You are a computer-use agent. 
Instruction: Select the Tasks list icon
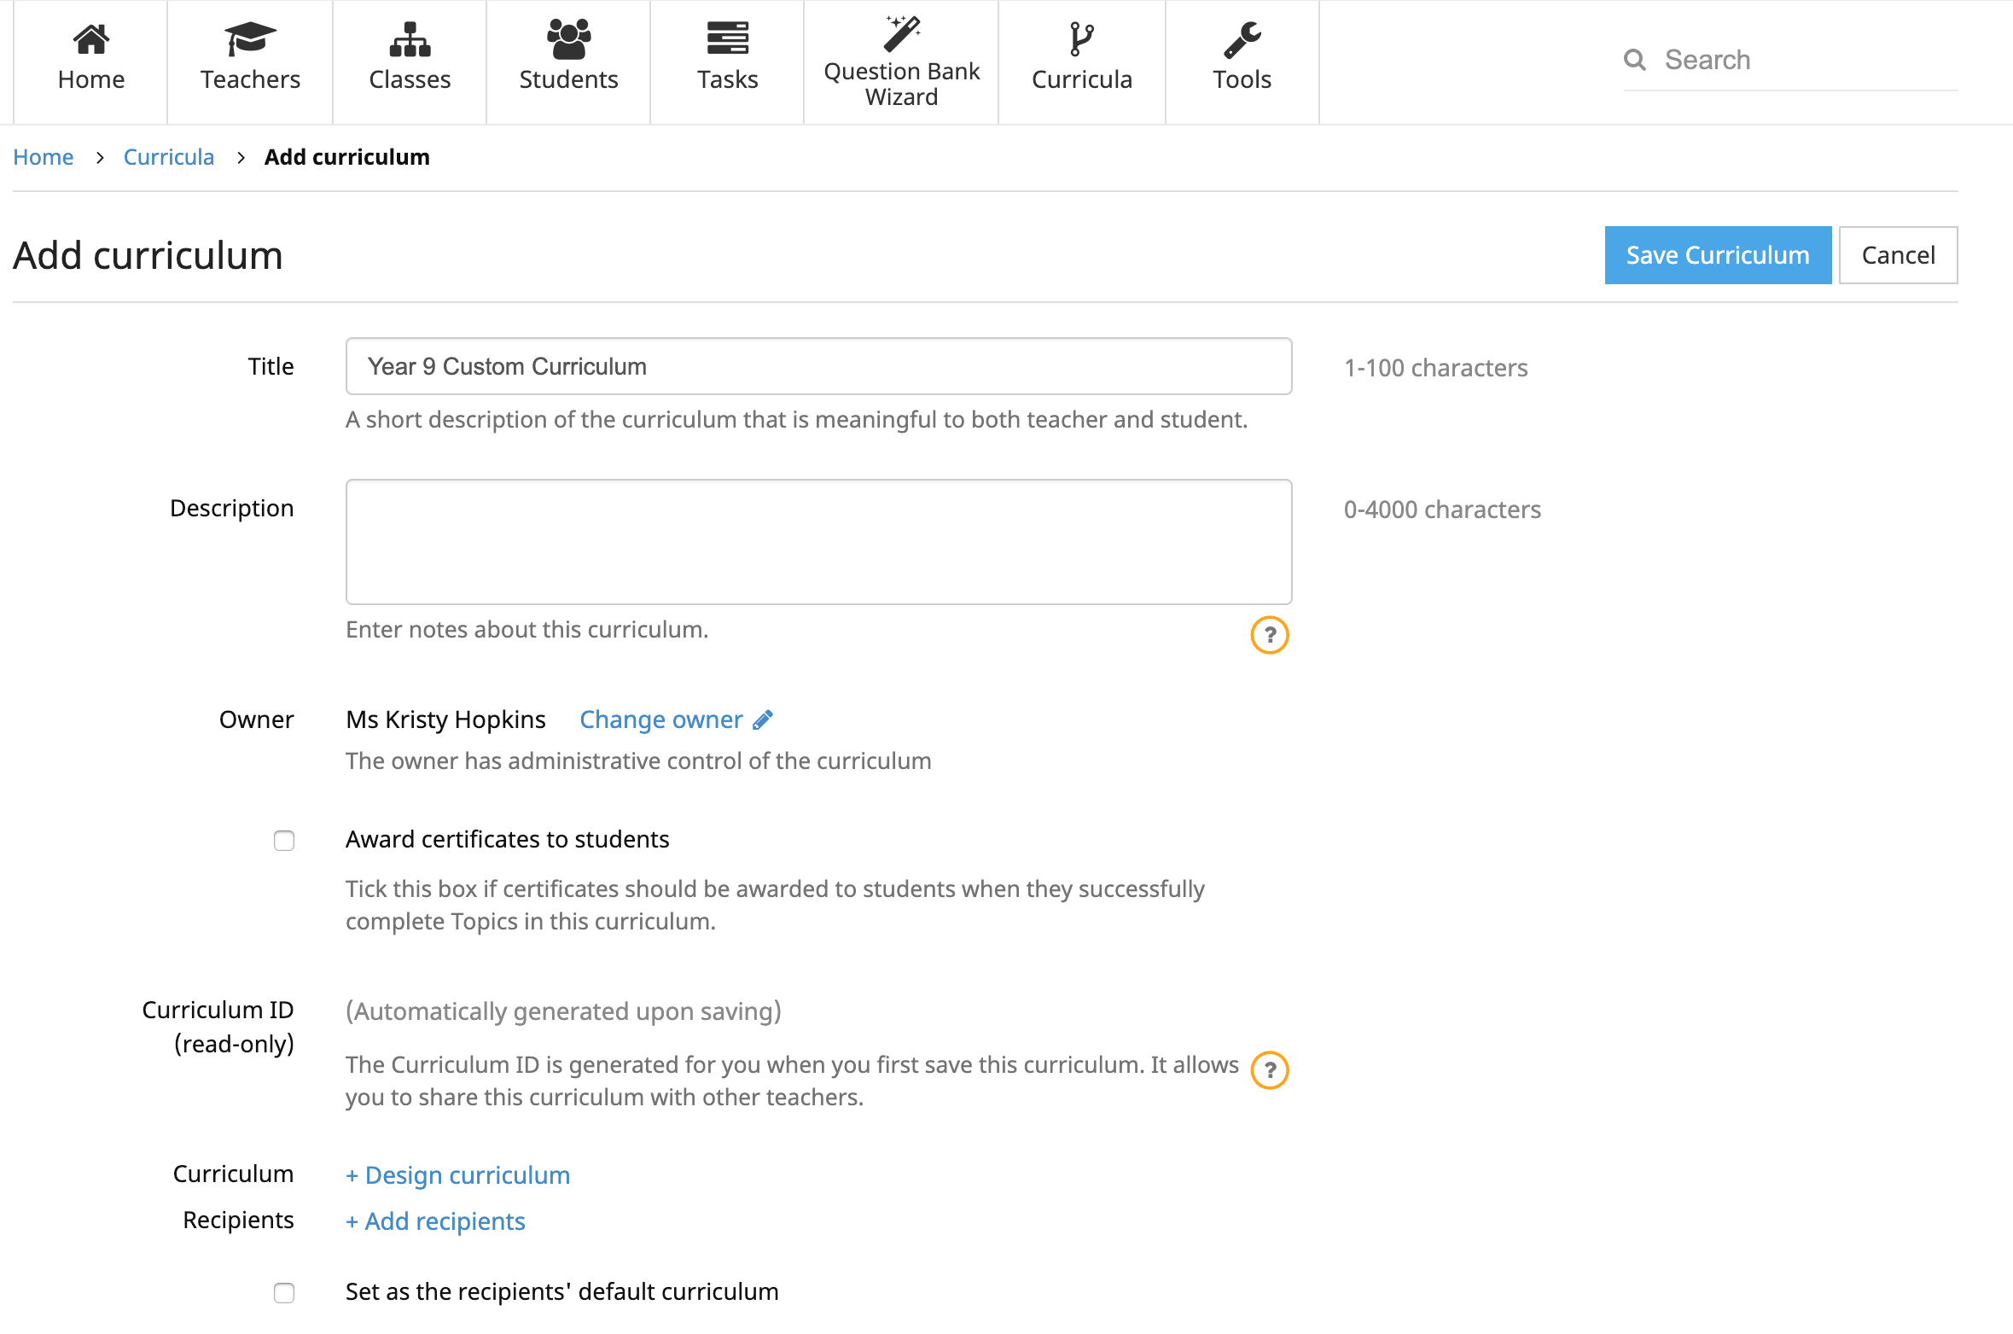point(727,39)
